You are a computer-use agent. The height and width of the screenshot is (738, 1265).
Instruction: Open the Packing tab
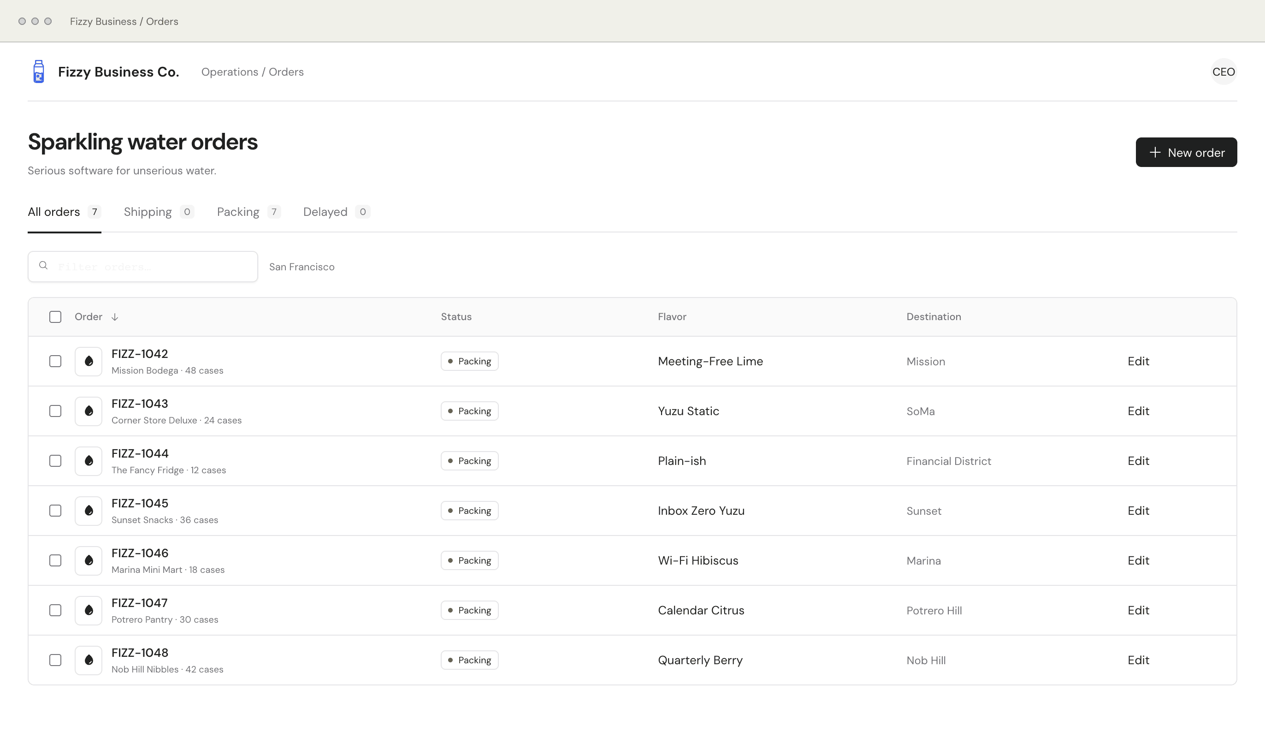(x=248, y=212)
